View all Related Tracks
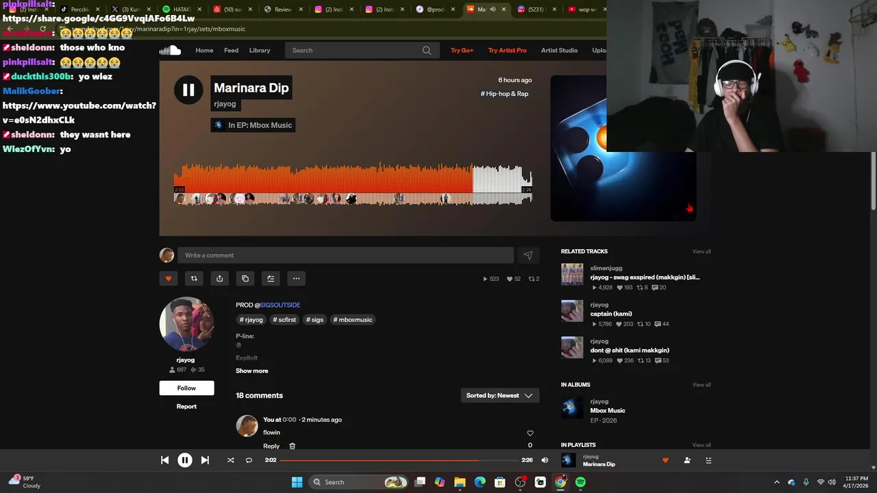 (702, 251)
